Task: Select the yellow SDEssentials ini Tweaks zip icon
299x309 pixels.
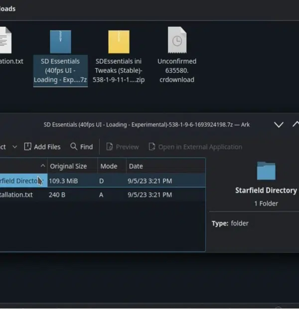Action: (x=119, y=42)
